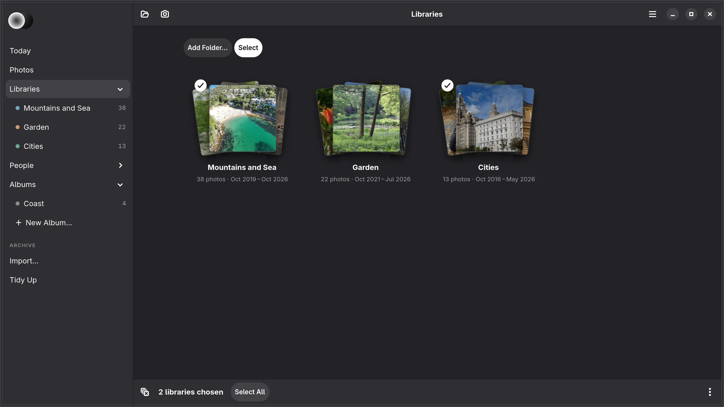Collapse the Albums section chevron

pos(120,185)
